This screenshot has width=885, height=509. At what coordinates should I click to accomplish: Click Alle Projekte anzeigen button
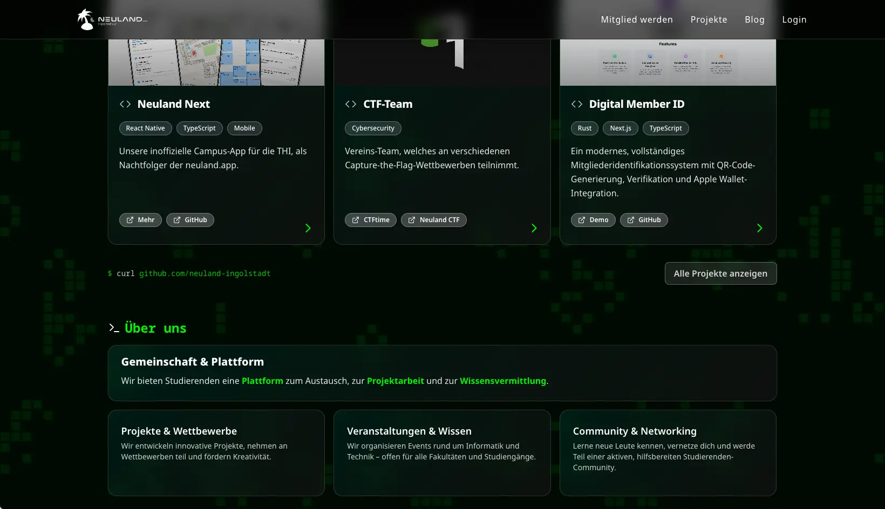click(x=720, y=273)
